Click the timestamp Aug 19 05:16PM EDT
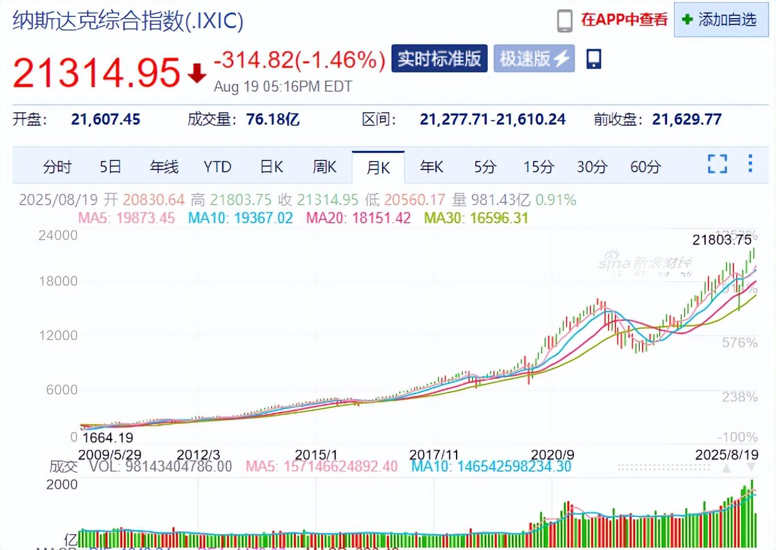776x550 pixels. tap(283, 86)
